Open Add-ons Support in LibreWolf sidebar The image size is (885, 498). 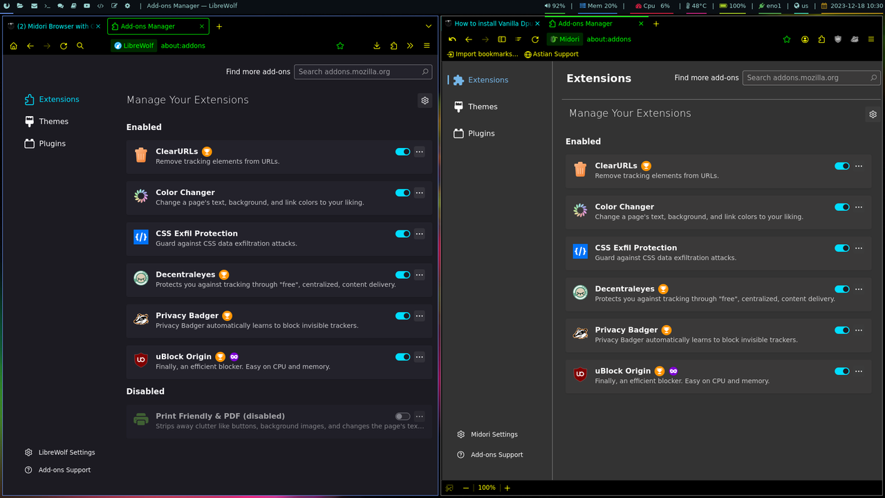pos(58,470)
